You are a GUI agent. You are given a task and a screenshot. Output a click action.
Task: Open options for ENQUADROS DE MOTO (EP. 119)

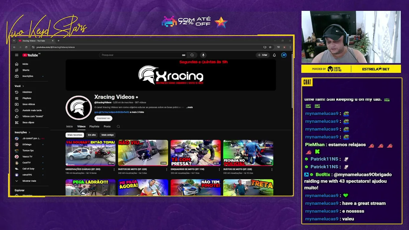point(219,170)
